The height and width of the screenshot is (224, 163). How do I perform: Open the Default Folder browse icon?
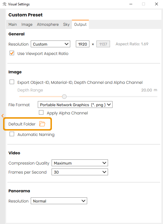point(42,124)
